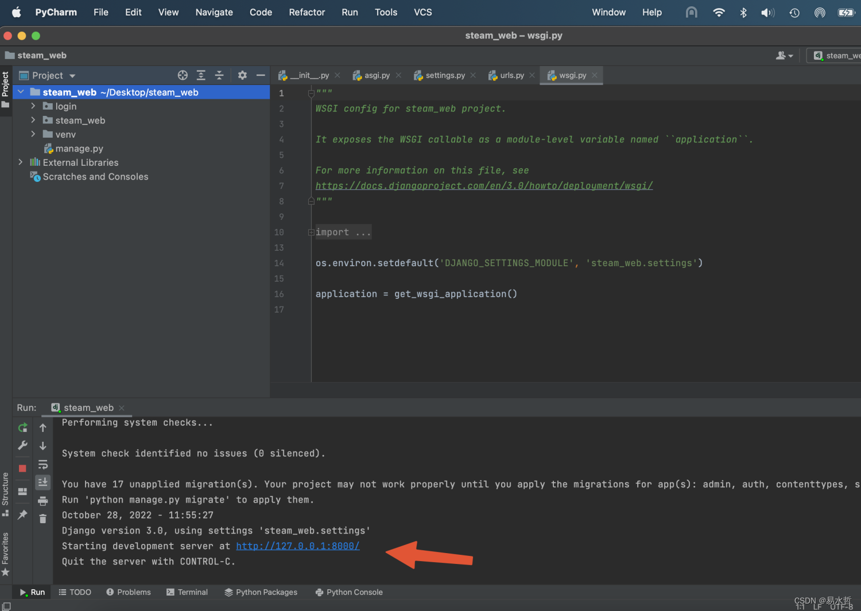Click the Expand All icon in Project panel
Screen dimensions: 861x611
coord(201,75)
